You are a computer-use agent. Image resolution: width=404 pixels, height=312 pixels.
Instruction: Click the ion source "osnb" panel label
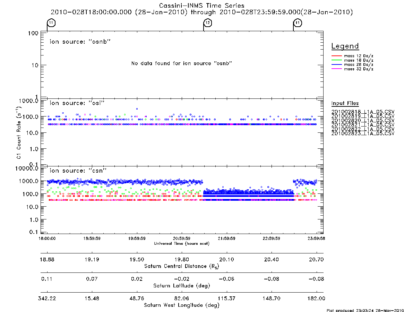pyautogui.click(x=80, y=42)
